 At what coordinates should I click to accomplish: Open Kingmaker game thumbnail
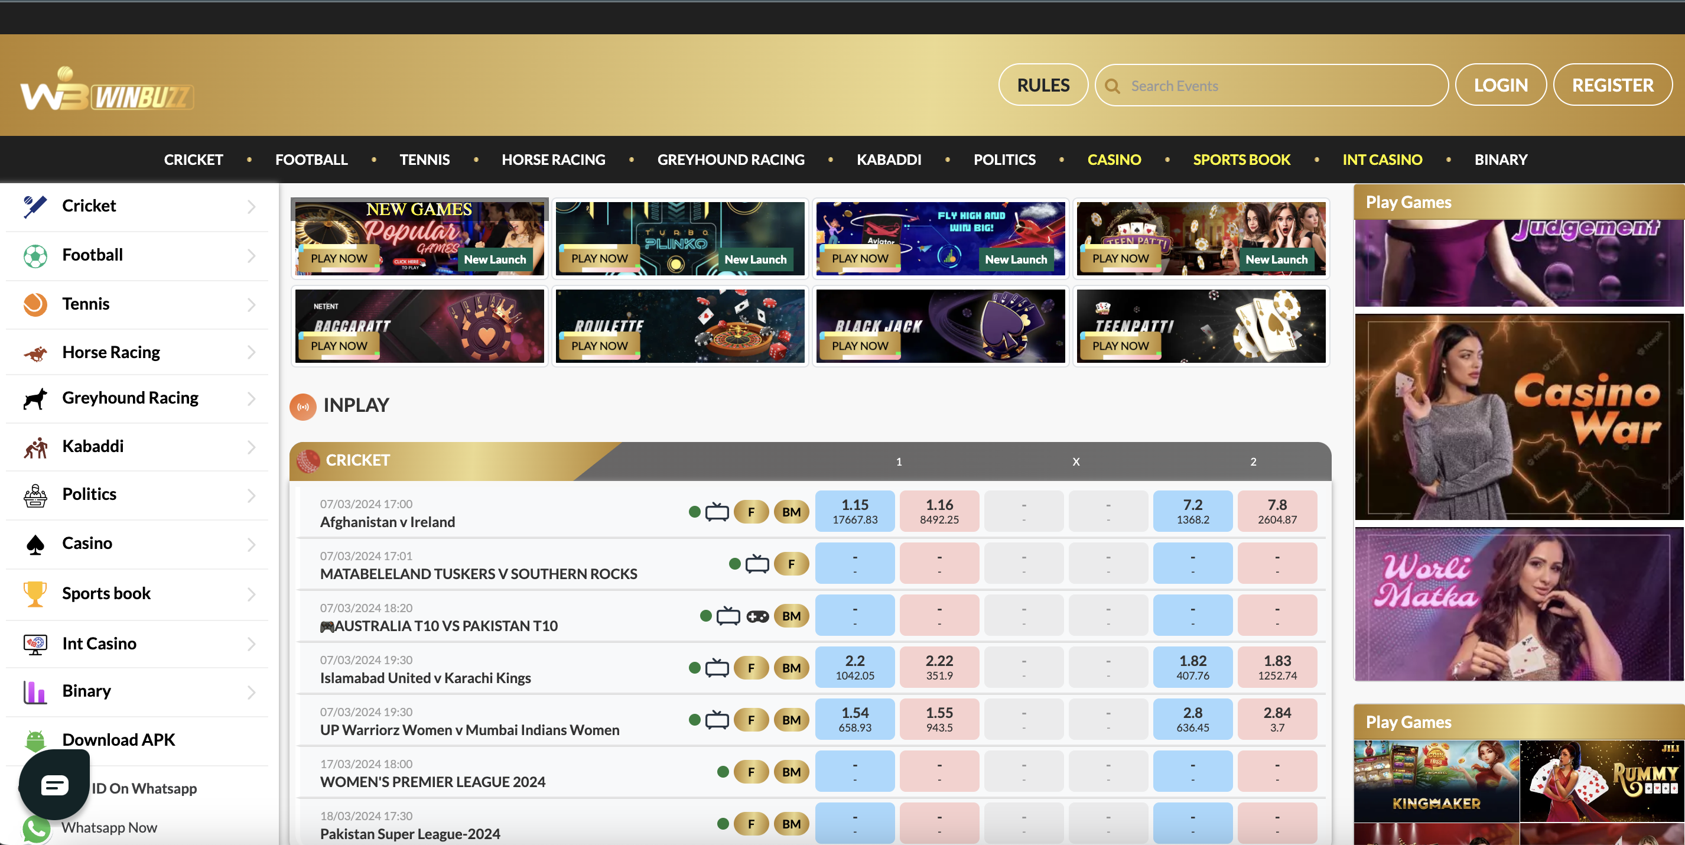[1436, 781]
